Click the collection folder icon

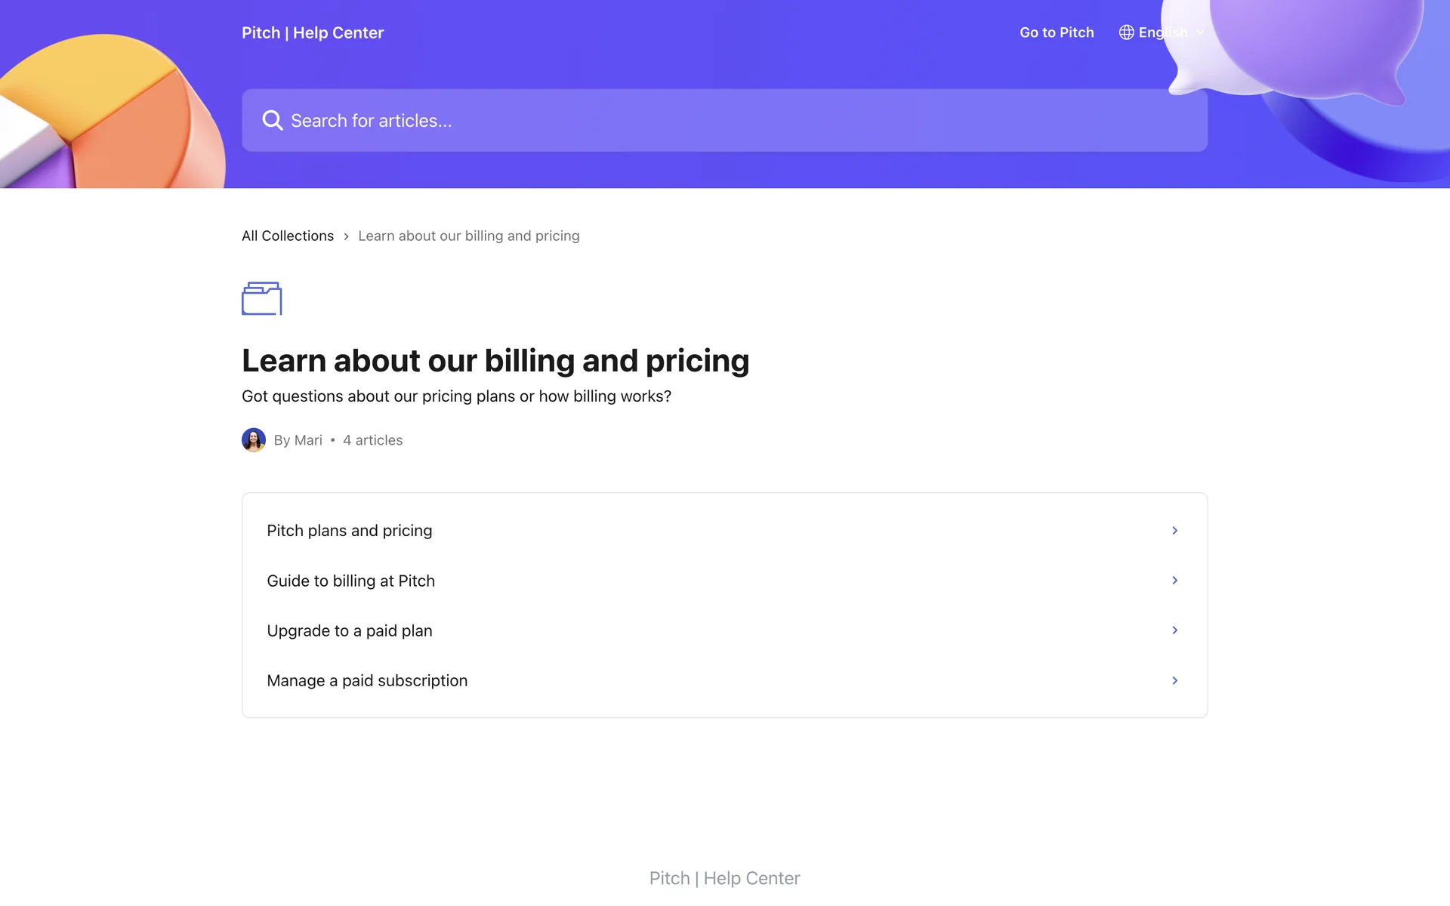(261, 298)
